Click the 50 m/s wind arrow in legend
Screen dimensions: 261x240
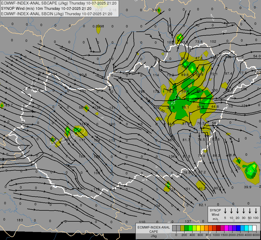pyautogui.click(x=250, y=211)
